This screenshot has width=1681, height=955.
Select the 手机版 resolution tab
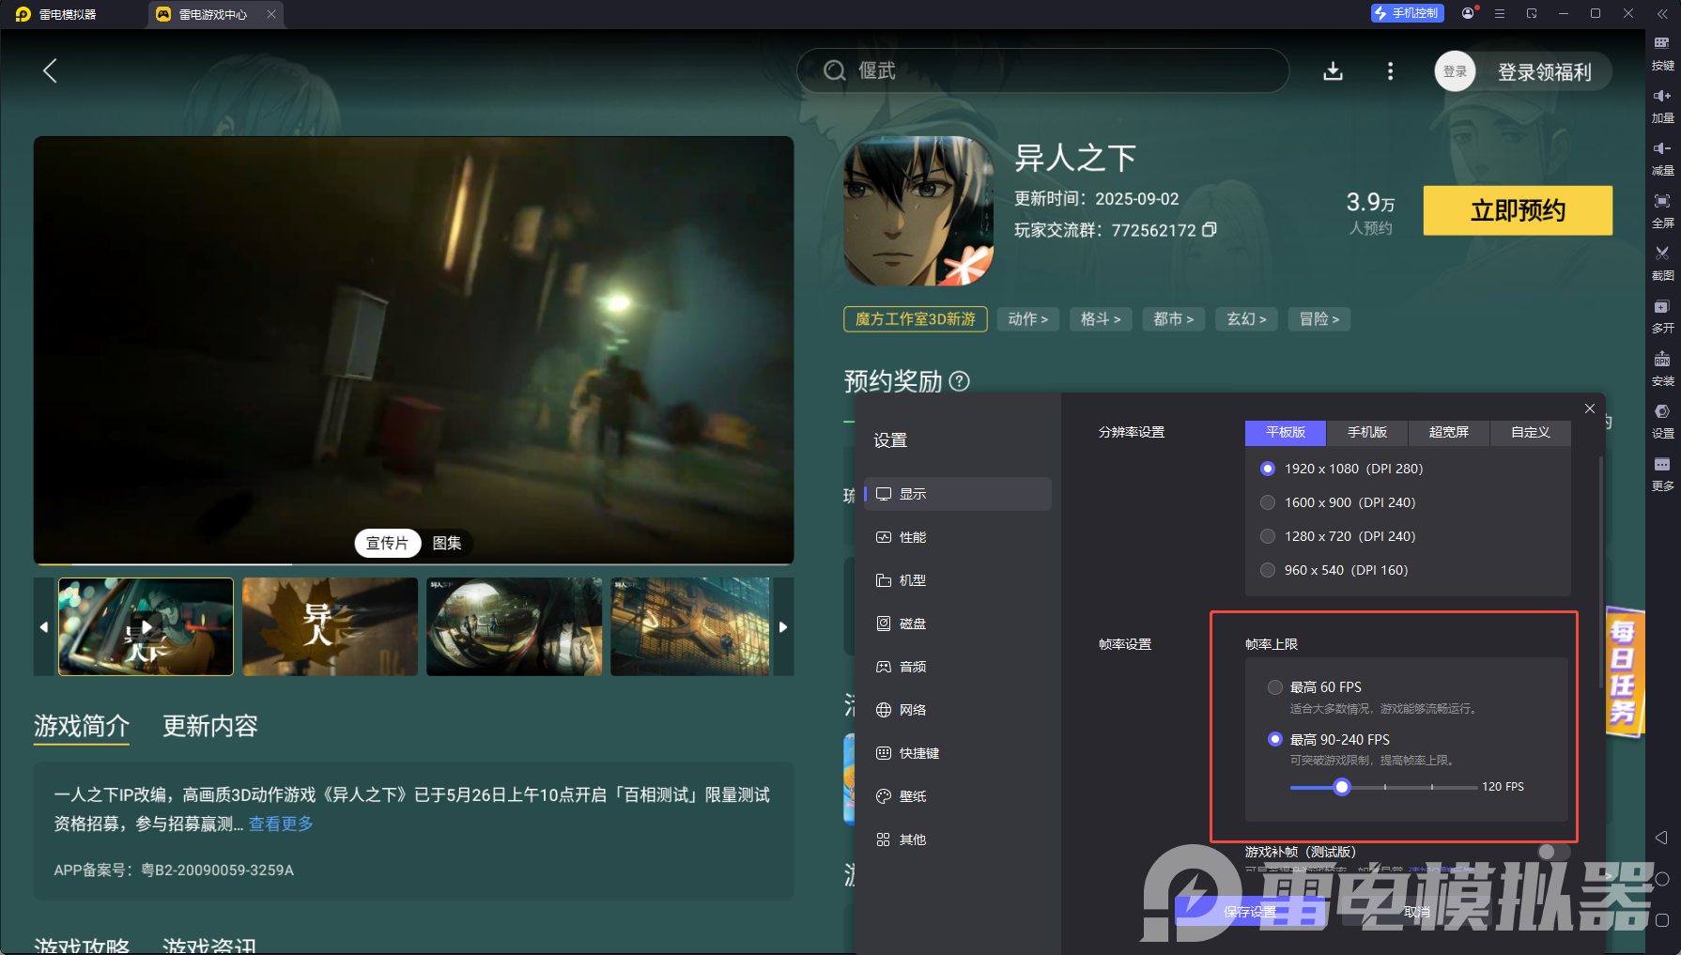tap(1367, 432)
